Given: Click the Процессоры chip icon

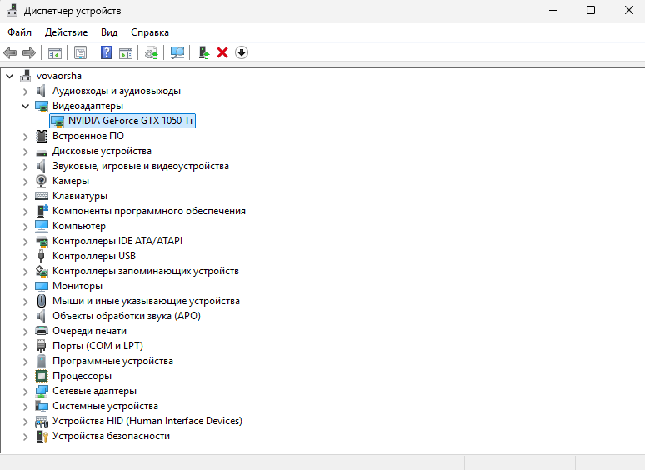Looking at the screenshot, I should click(41, 376).
